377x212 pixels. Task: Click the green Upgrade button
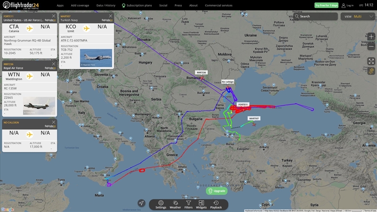[x=217, y=191]
